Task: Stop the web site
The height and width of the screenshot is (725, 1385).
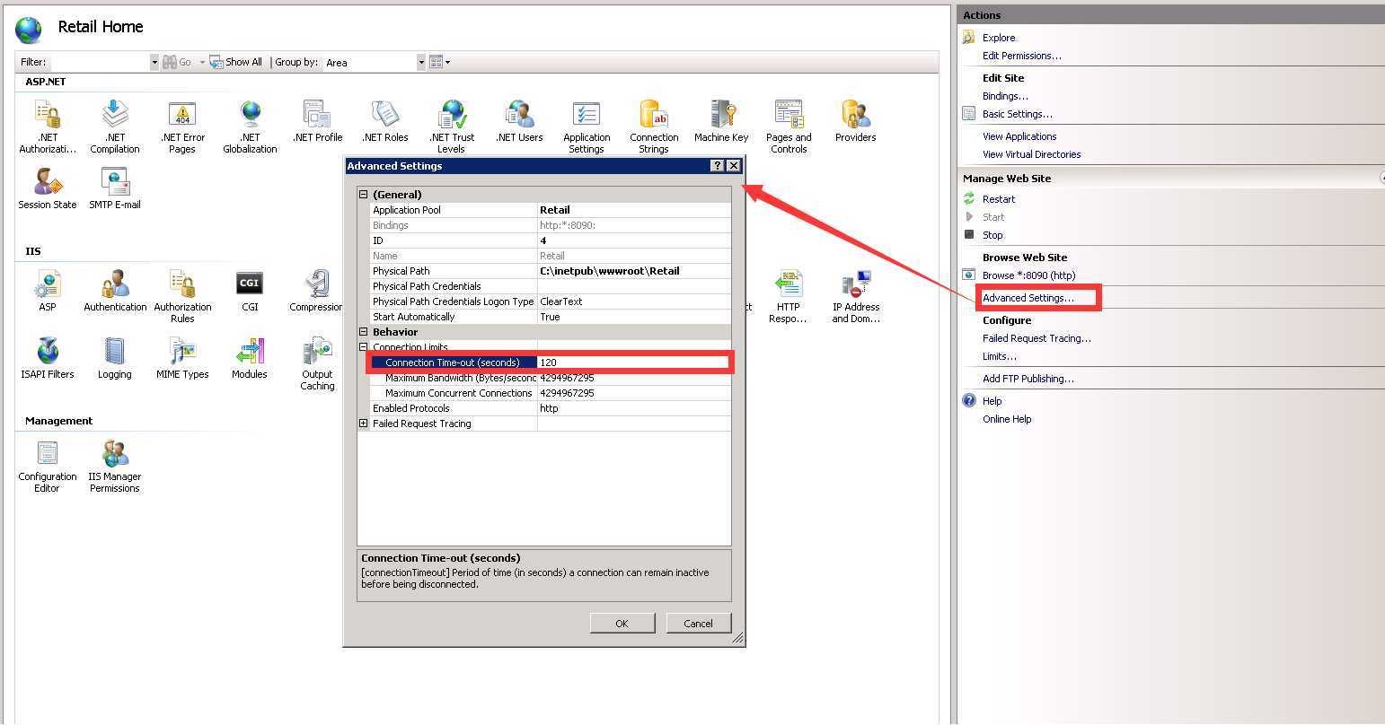Action: 992,235
